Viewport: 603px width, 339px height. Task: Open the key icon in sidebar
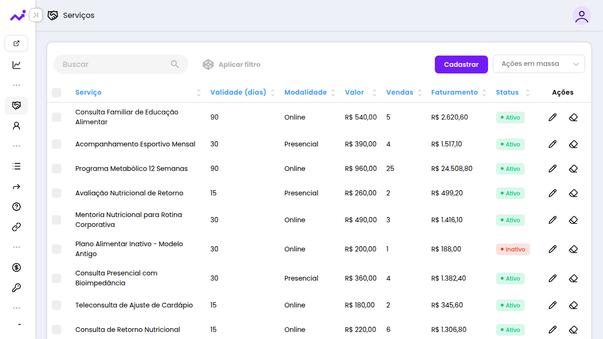(x=16, y=288)
